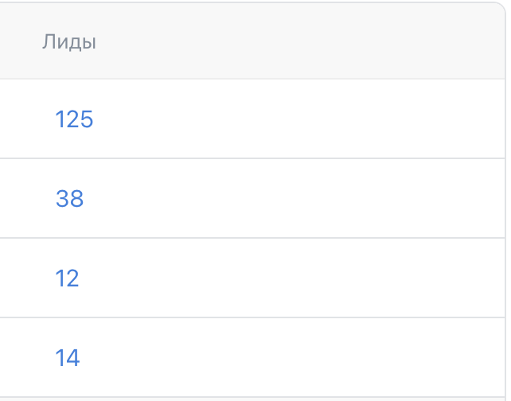
Task: Open the third row's leads count
Action: 68,278
